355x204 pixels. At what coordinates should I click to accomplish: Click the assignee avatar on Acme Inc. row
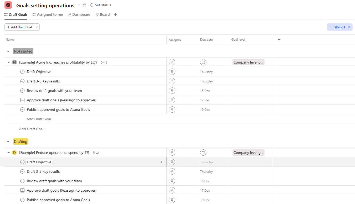point(172,62)
